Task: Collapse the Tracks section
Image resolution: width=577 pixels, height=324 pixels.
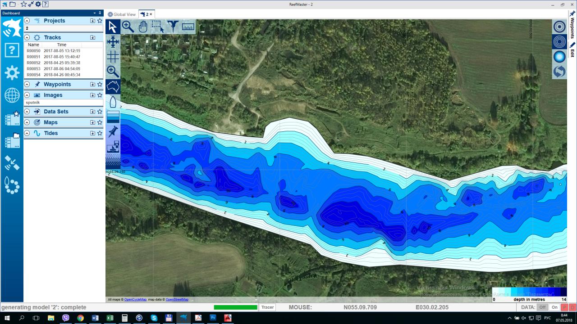Action: point(27,37)
